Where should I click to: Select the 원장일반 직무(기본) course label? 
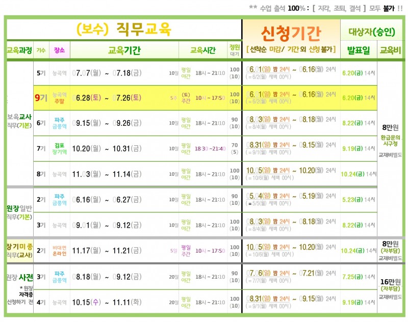point(19,212)
